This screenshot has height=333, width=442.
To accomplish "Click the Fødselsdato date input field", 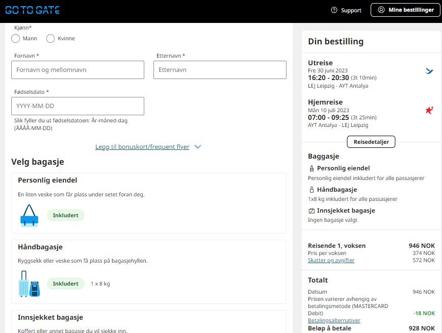I will pos(78,106).
